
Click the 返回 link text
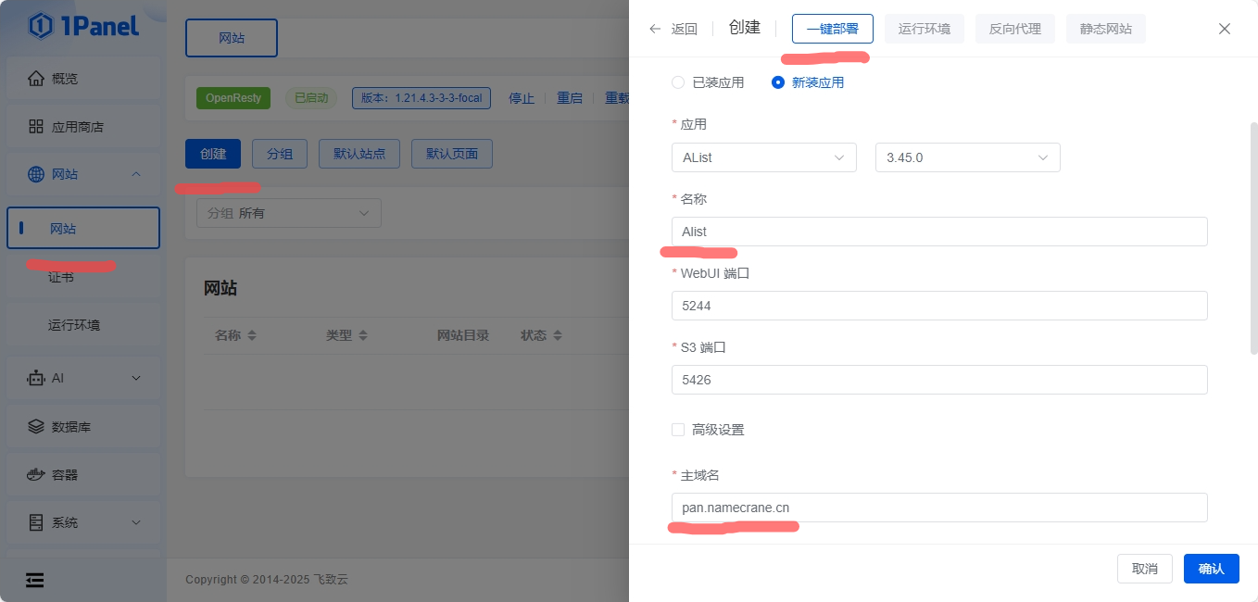point(685,29)
